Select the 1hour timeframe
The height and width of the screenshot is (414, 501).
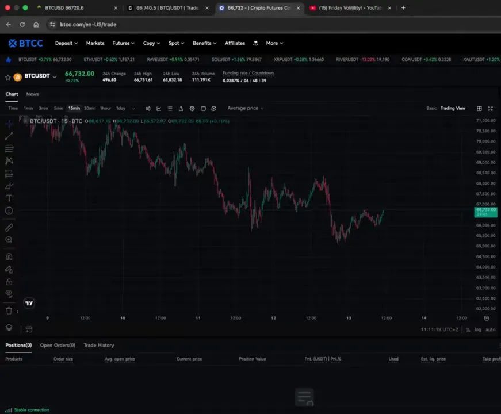[x=105, y=108]
